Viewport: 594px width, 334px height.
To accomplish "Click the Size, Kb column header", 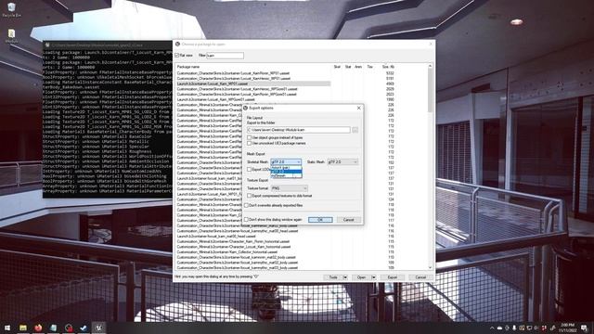I will click(388, 67).
